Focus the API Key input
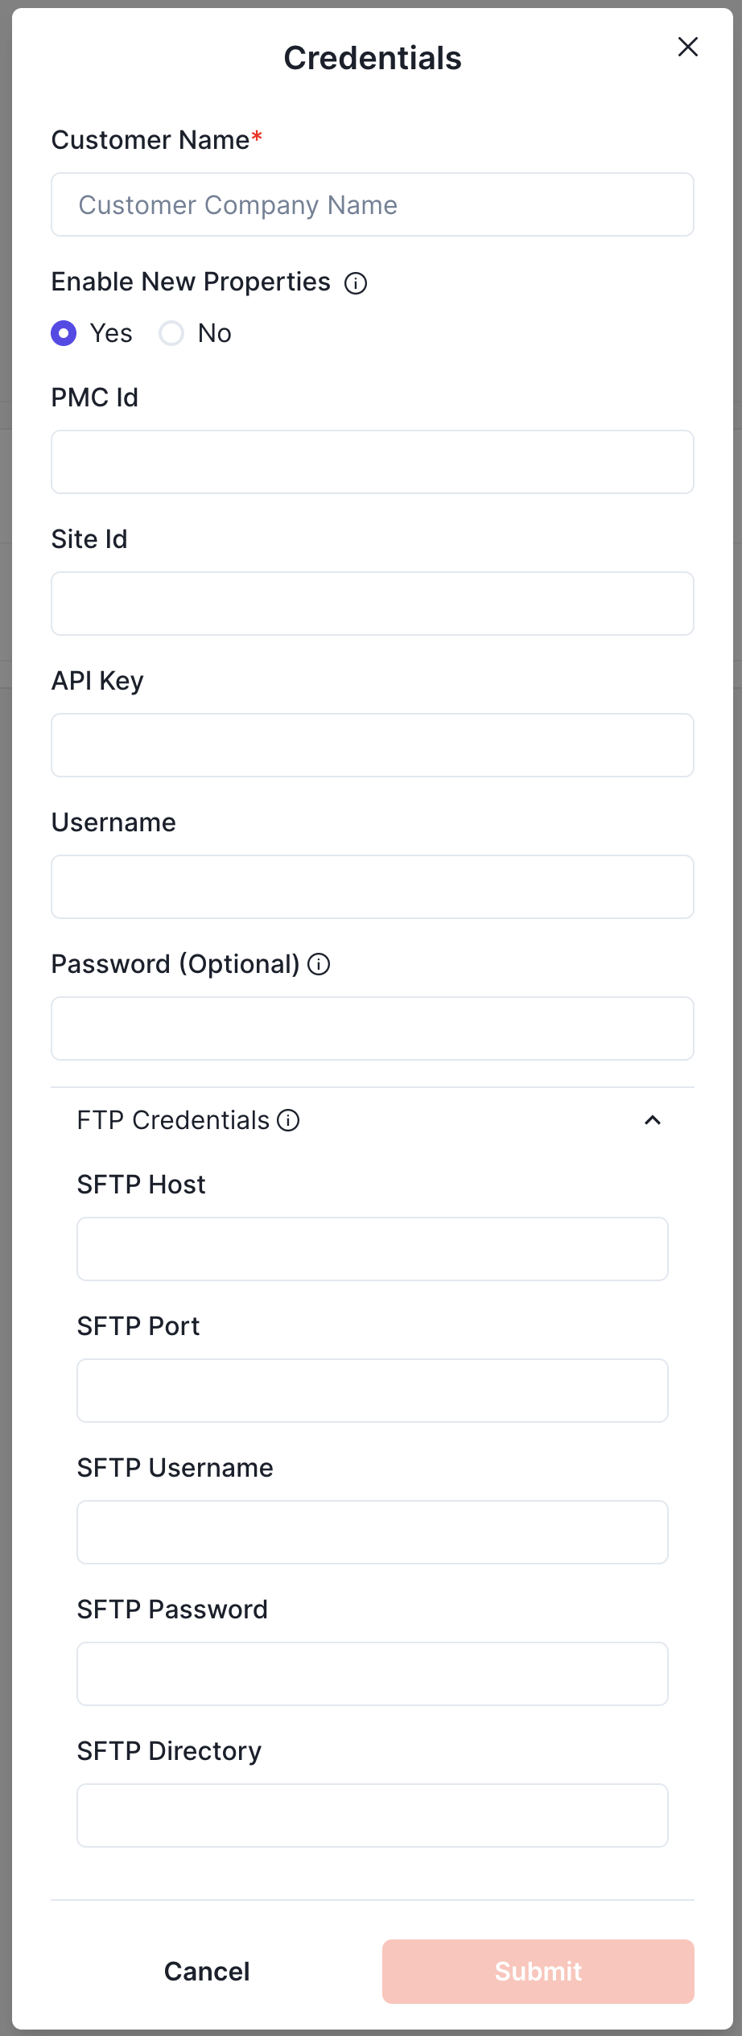 tap(372, 745)
